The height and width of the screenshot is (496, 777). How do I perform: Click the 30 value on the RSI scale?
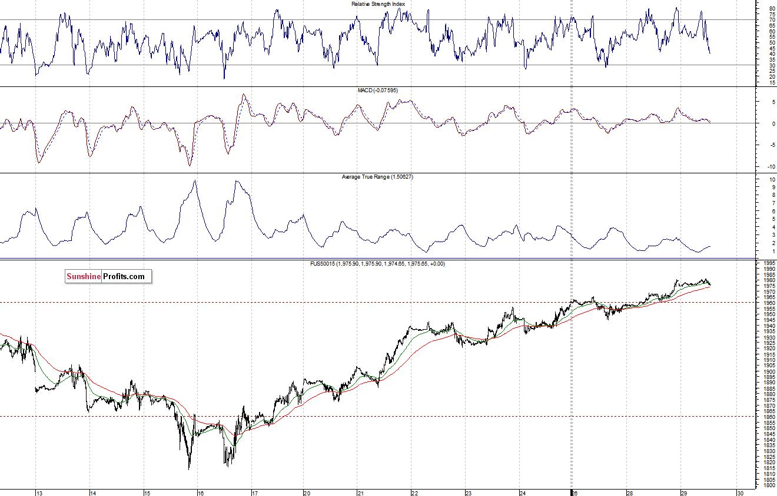pyautogui.click(x=772, y=65)
